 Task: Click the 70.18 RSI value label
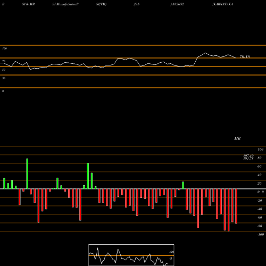245,56
